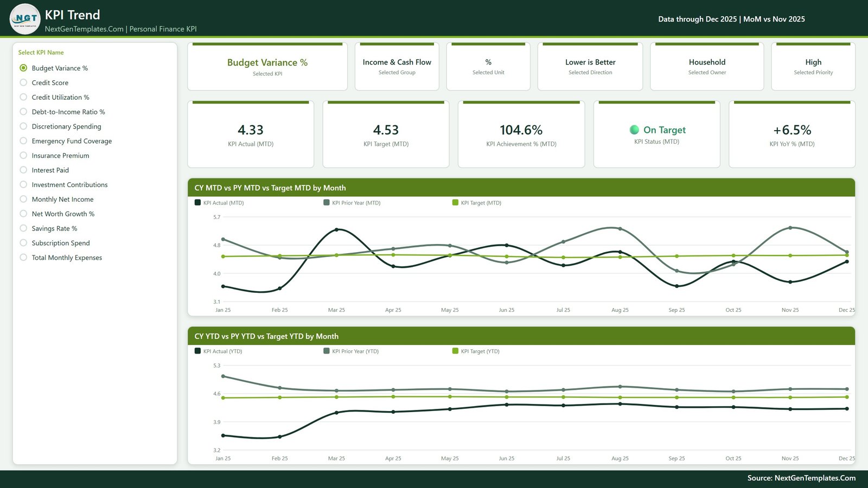
Task: Click the green On Target status indicator
Action: [x=634, y=130]
